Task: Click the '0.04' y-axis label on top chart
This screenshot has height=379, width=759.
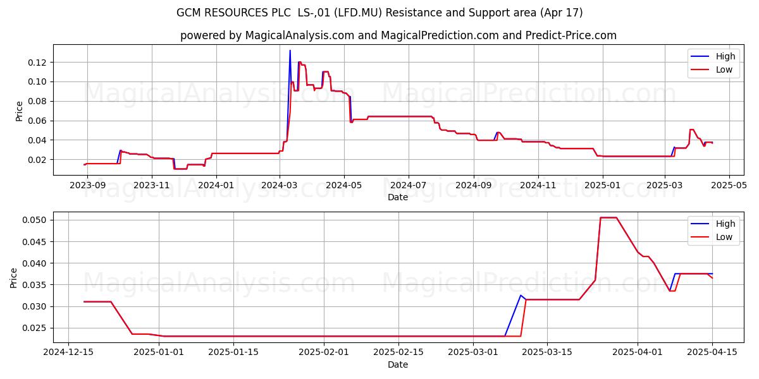Action: tap(39, 140)
